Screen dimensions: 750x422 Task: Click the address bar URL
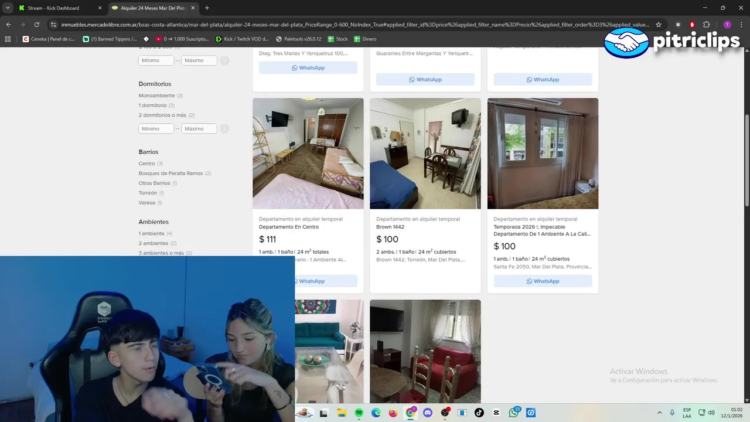coord(354,25)
